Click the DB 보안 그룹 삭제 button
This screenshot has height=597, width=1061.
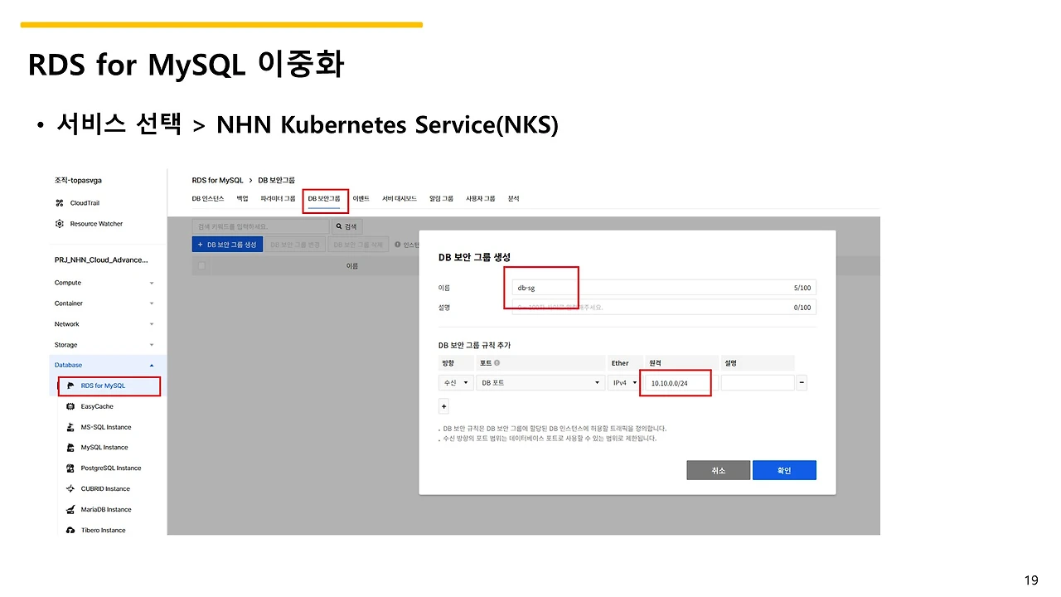[357, 245]
